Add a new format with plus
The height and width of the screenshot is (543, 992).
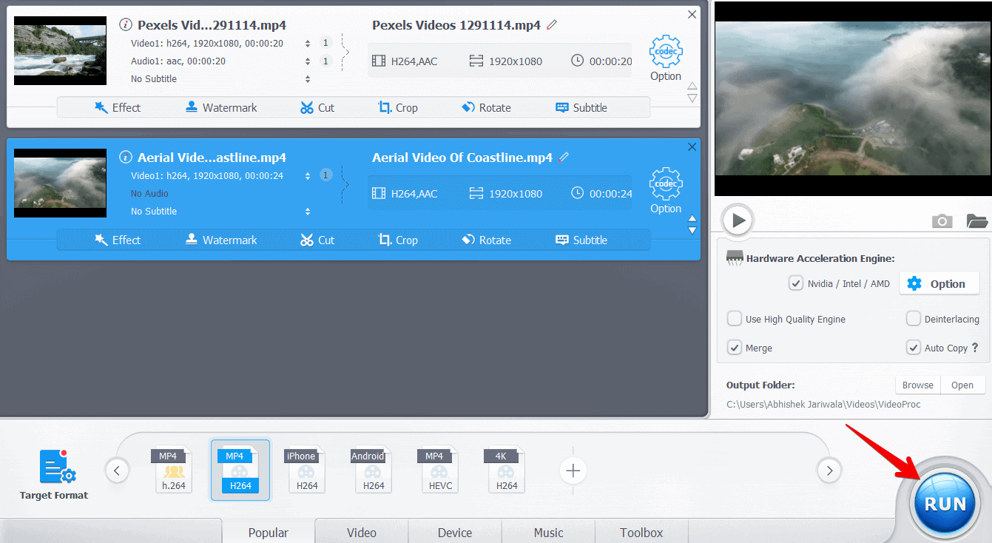[x=573, y=471]
